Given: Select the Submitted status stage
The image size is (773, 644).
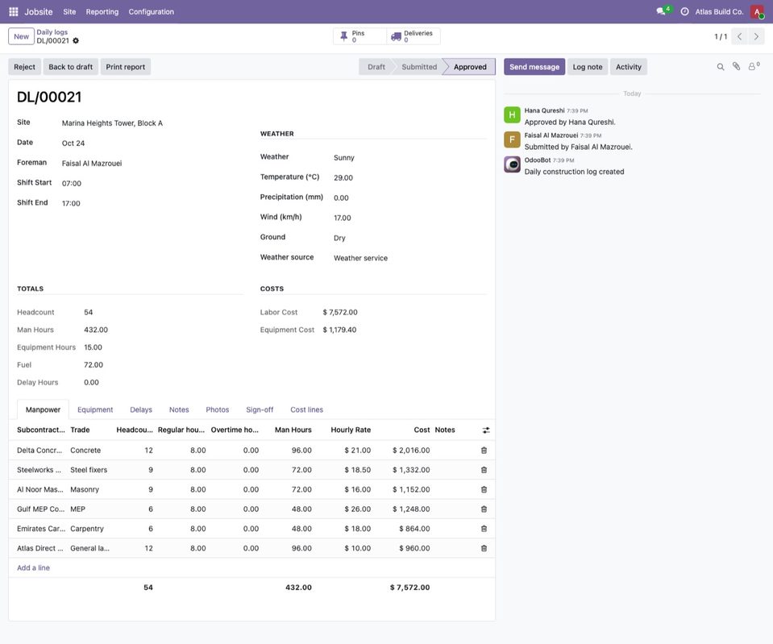Looking at the screenshot, I should click(419, 67).
